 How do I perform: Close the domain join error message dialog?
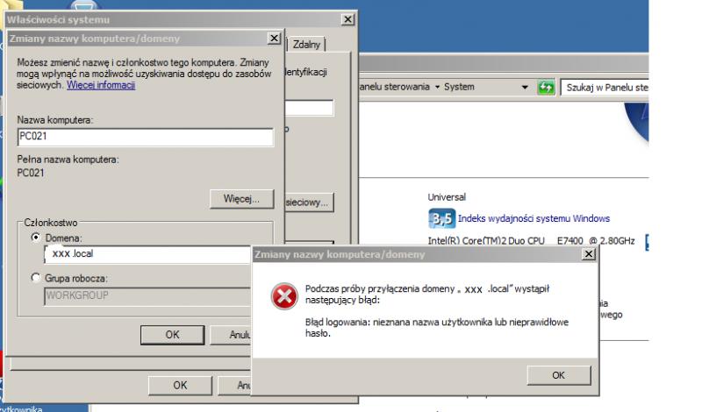[587, 254]
